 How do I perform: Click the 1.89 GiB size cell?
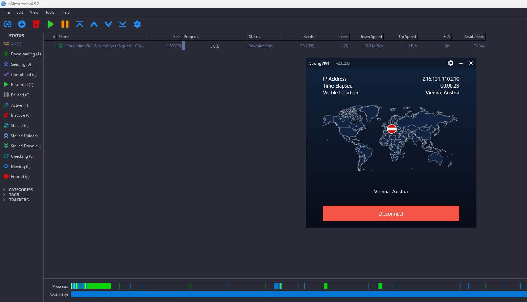pos(174,46)
